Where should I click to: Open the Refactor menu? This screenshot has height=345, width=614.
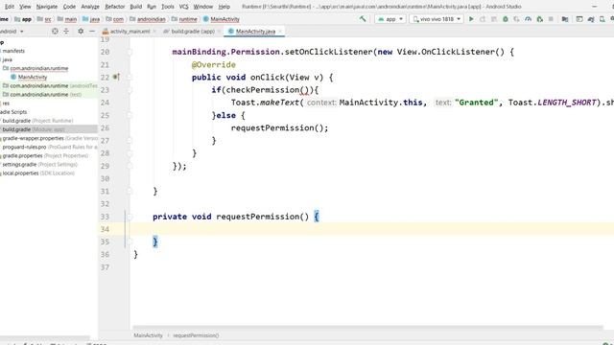(115, 7)
